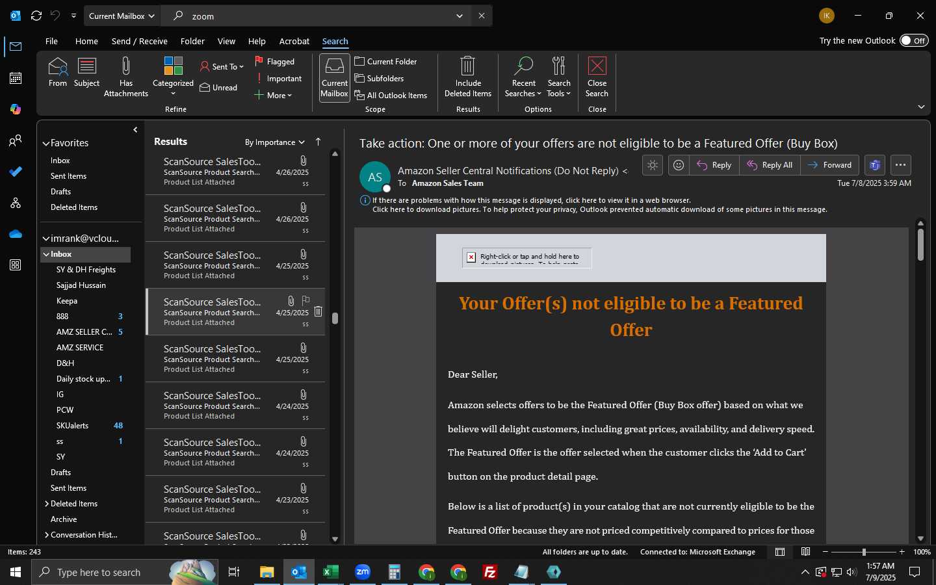Open the Sent To dropdown
Image resolution: width=936 pixels, height=585 pixels.
pyautogui.click(x=222, y=66)
